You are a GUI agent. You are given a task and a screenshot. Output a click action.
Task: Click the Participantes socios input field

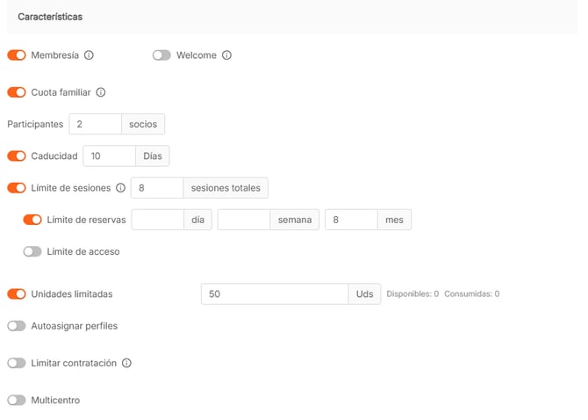click(x=95, y=125)
